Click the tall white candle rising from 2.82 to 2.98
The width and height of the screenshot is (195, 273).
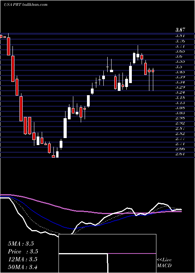pyautogui.click(x=65, y=128)
